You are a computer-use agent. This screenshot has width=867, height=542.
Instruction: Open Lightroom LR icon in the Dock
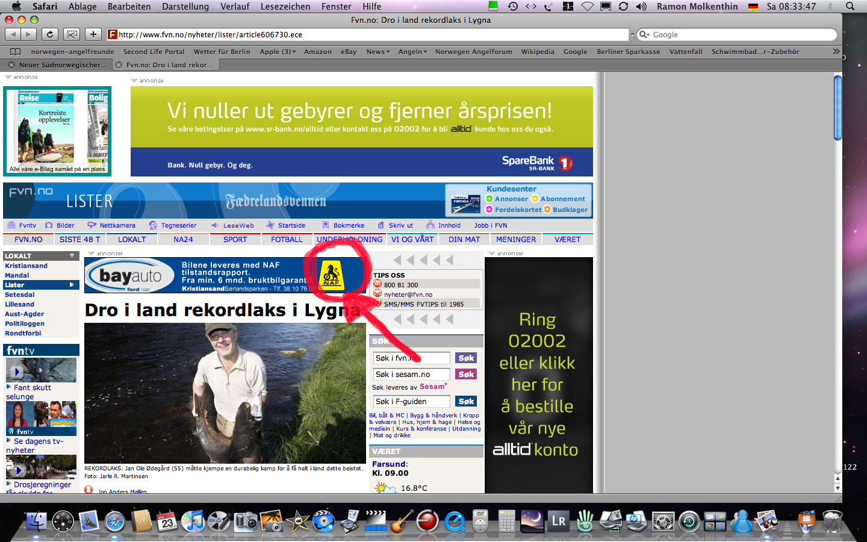[559, 521]
